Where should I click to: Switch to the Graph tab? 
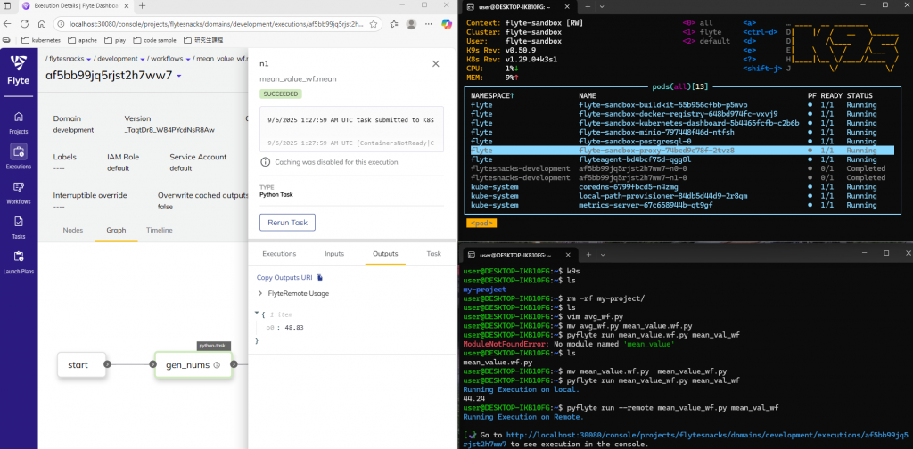coord(116,231)
